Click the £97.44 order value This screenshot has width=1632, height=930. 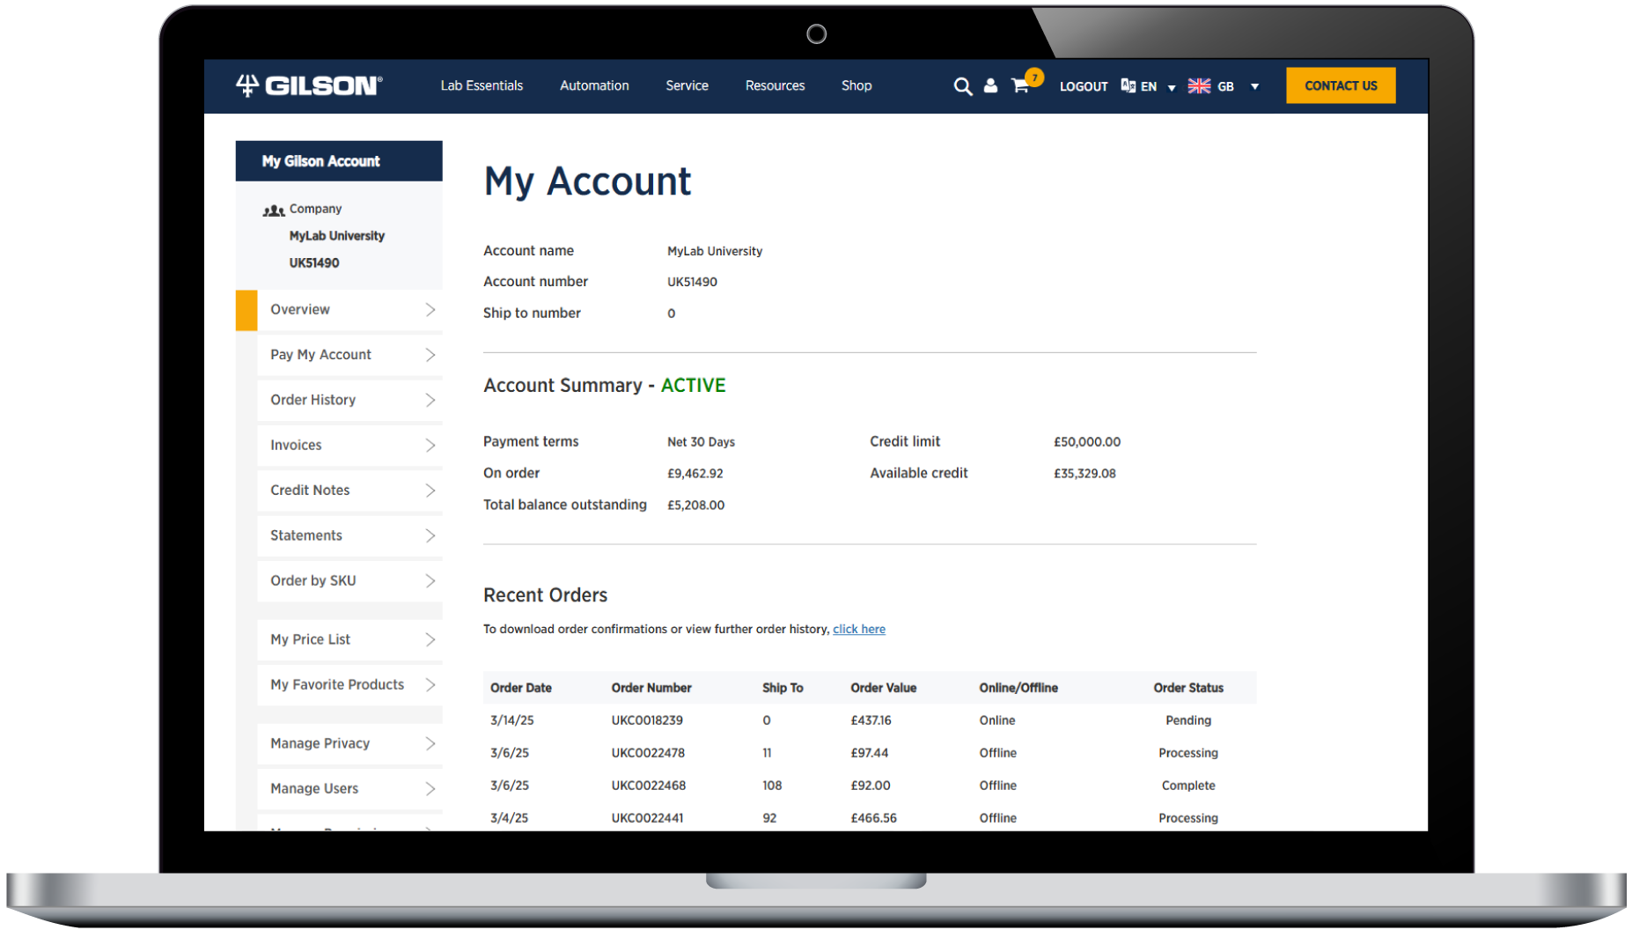point(870,753)
